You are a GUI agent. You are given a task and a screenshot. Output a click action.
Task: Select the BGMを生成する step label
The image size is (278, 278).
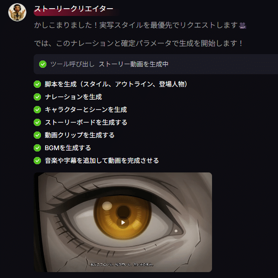click(68, 148)
